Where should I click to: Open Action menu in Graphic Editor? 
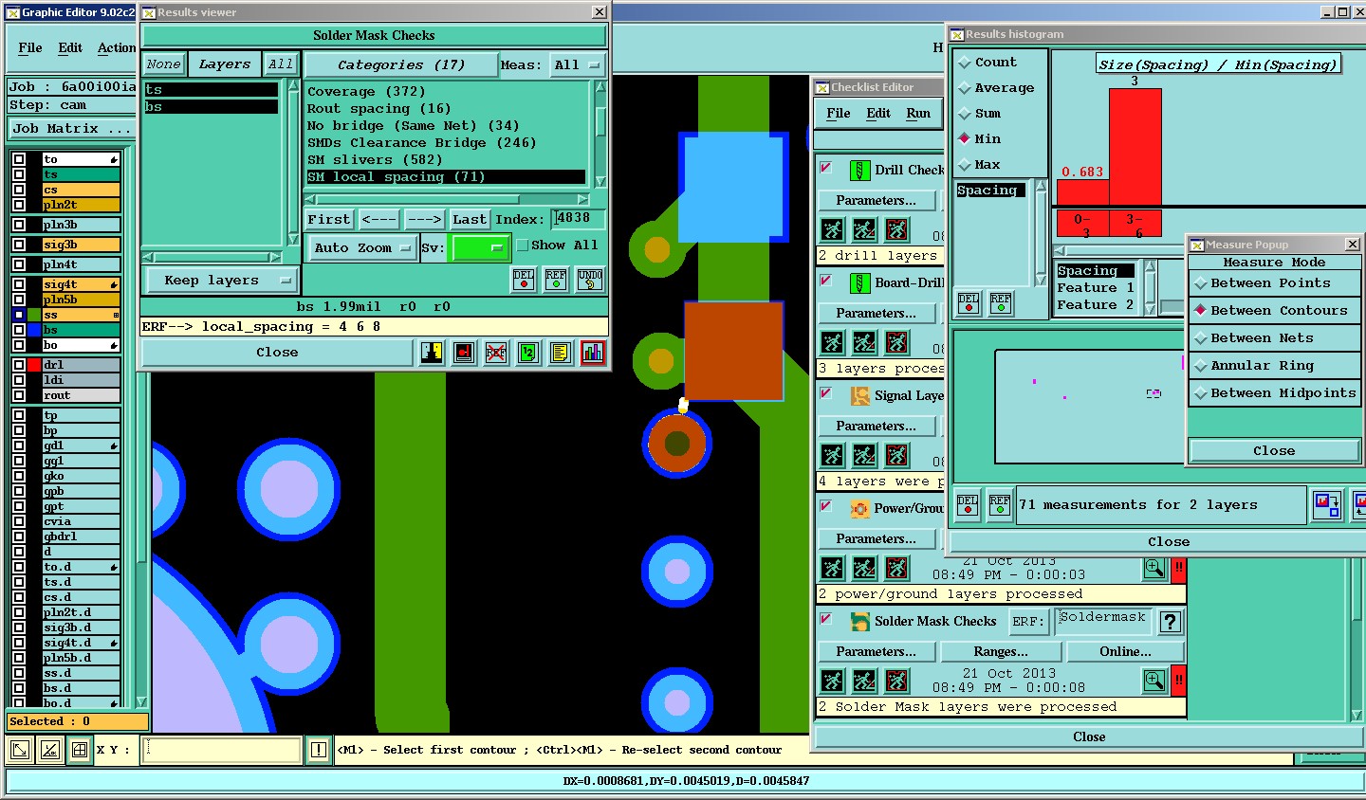point(117,47)
